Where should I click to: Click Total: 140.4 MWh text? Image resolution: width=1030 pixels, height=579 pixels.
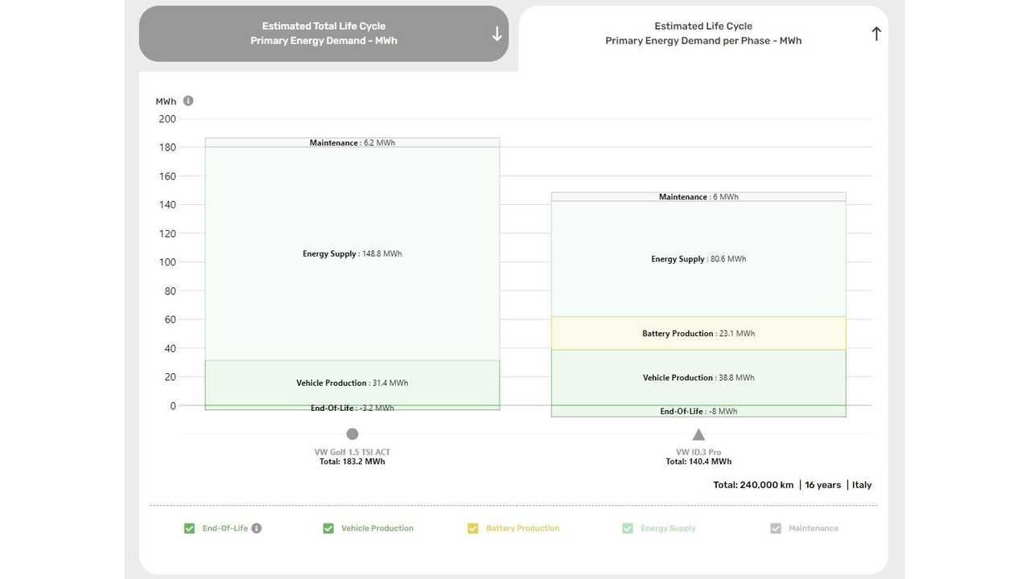click(698, 462)
